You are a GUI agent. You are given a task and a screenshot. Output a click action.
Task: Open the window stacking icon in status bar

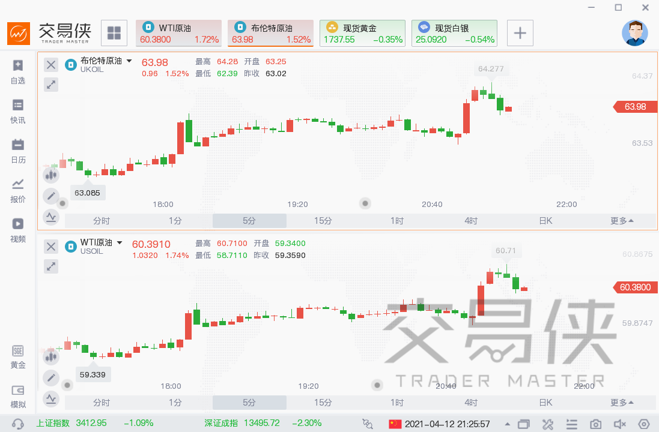pyautogui.click(x=524, y=424)
